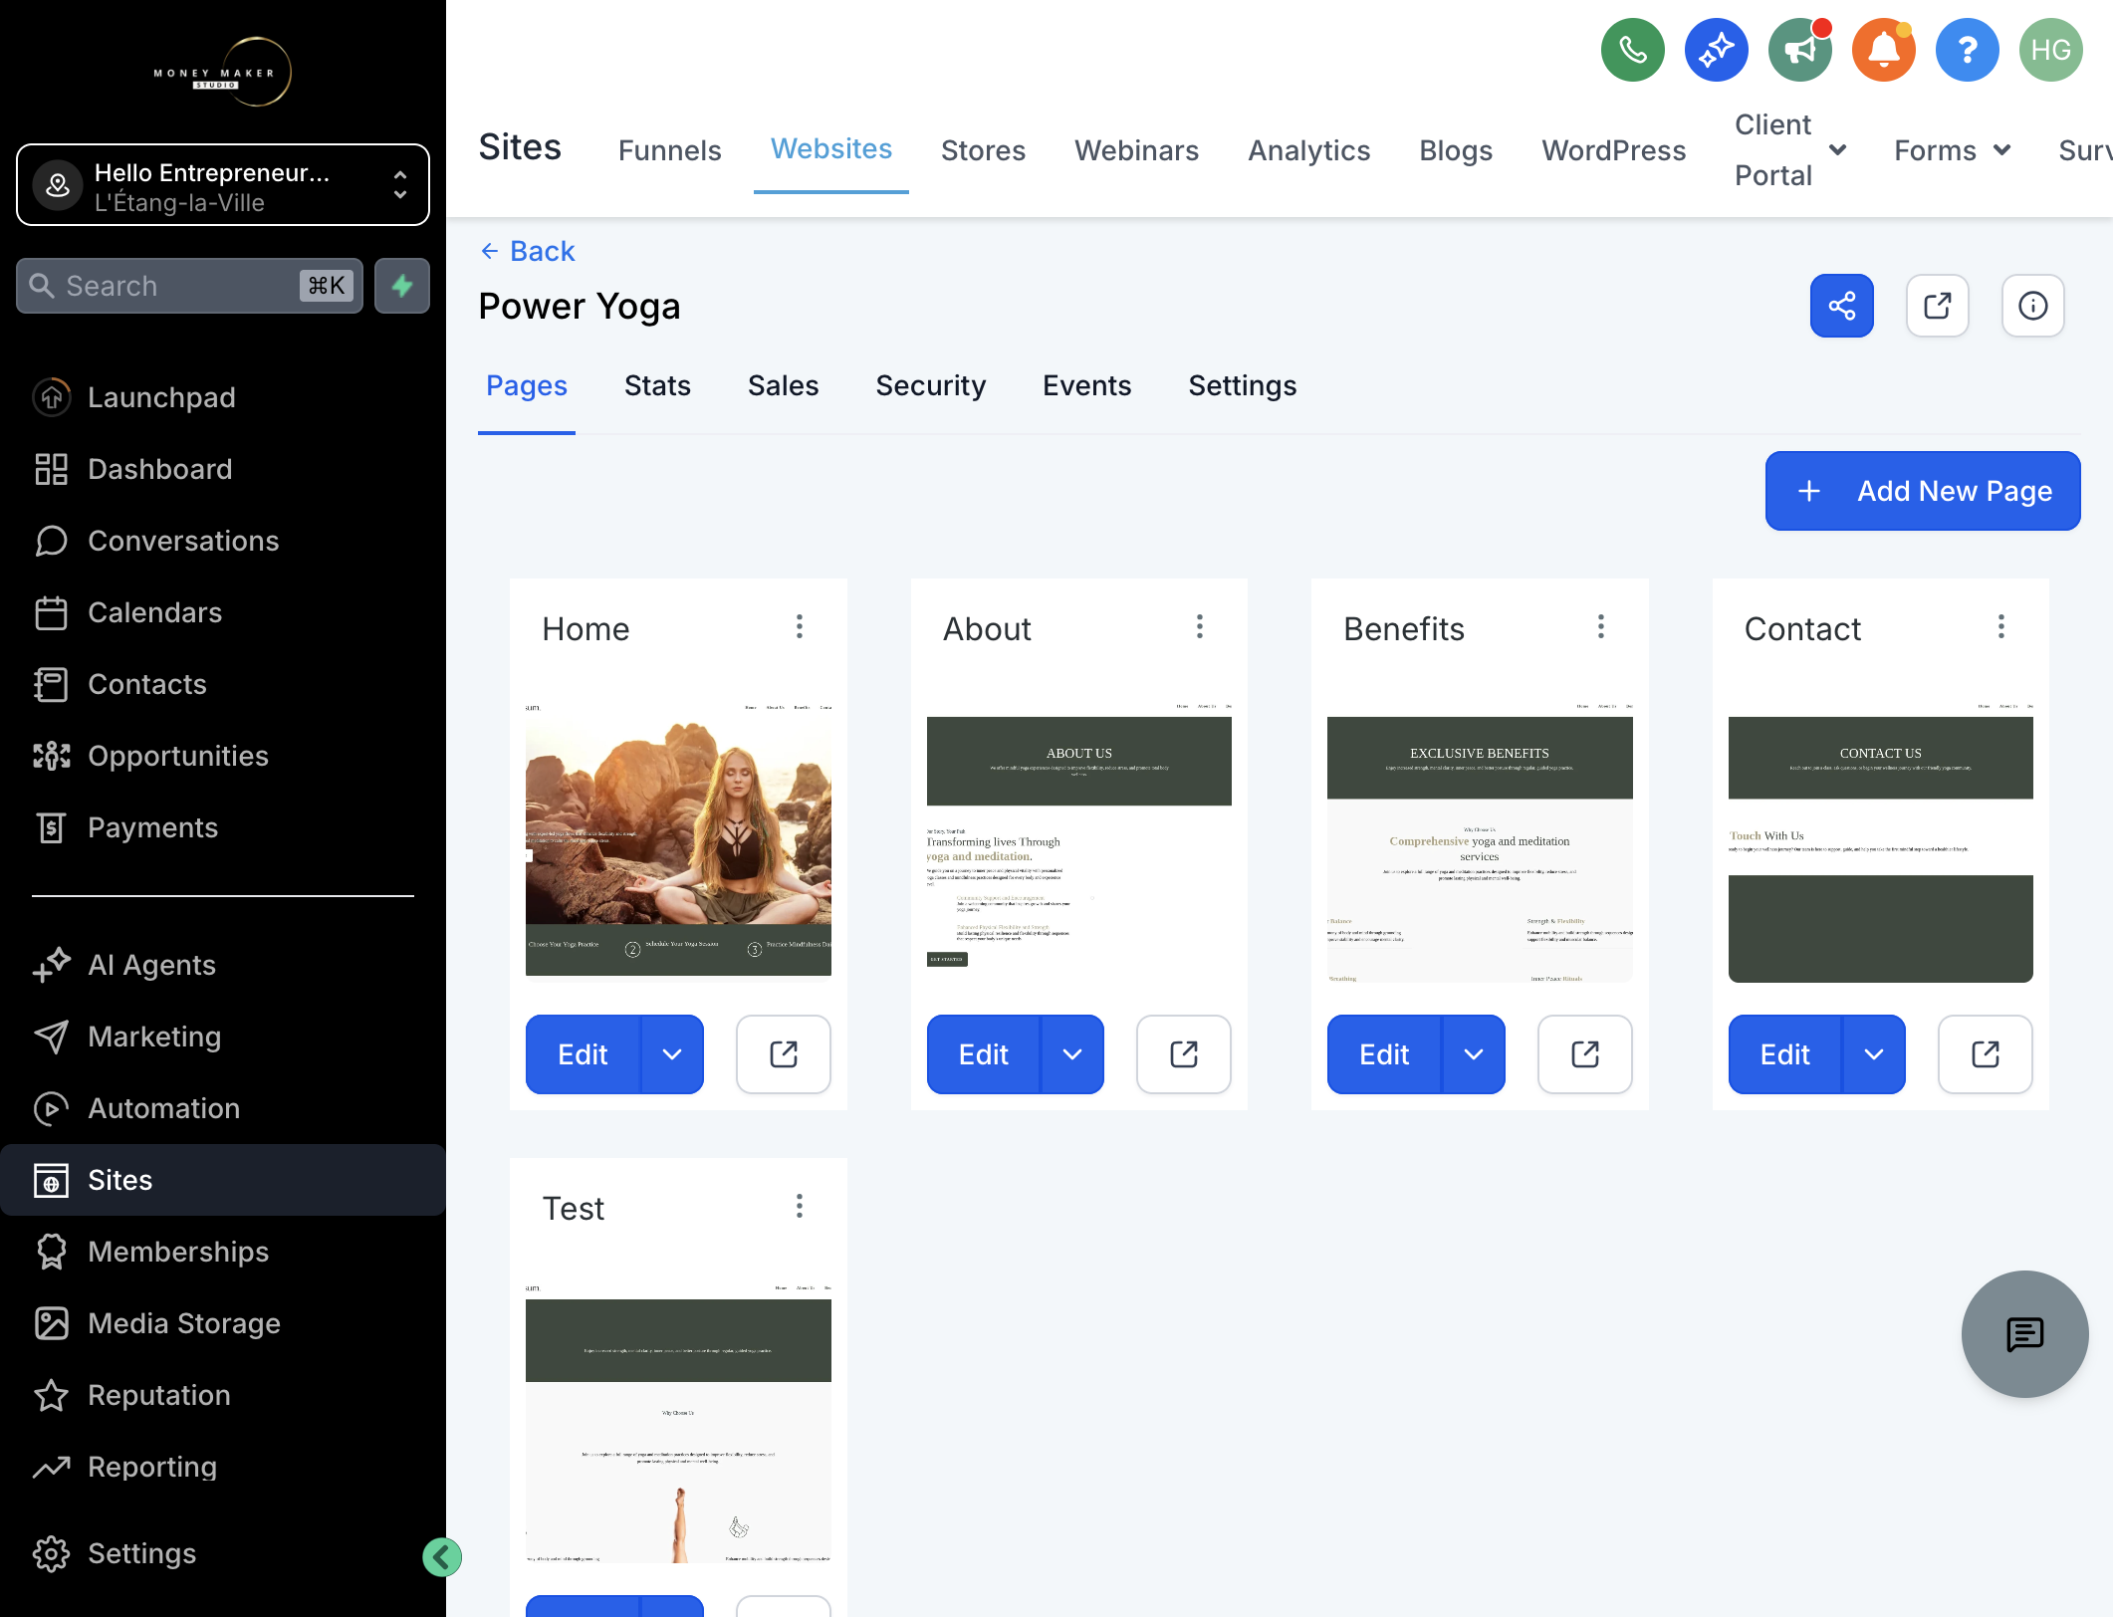Click the info icon beside Power Yoga
Viewport: 2113px width, 1617px height.
coord(2033,306)
